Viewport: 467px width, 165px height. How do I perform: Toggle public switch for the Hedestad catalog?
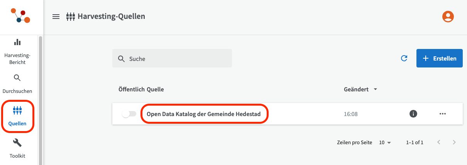[129, 114]
